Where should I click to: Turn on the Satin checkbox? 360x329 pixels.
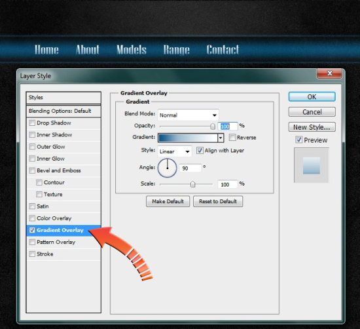click(32, 206)
